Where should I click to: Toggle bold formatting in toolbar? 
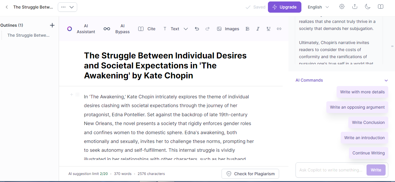[x=247, y=29]
